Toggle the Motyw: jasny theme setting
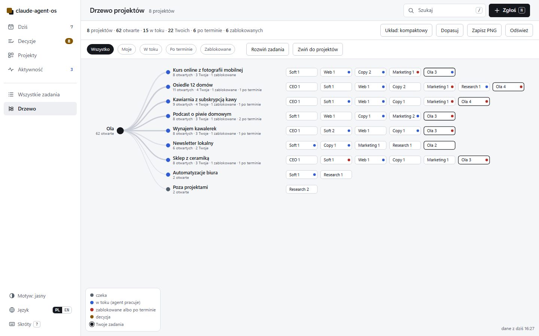The height and width of the screenshot is (336, 539). click(27, 296)
